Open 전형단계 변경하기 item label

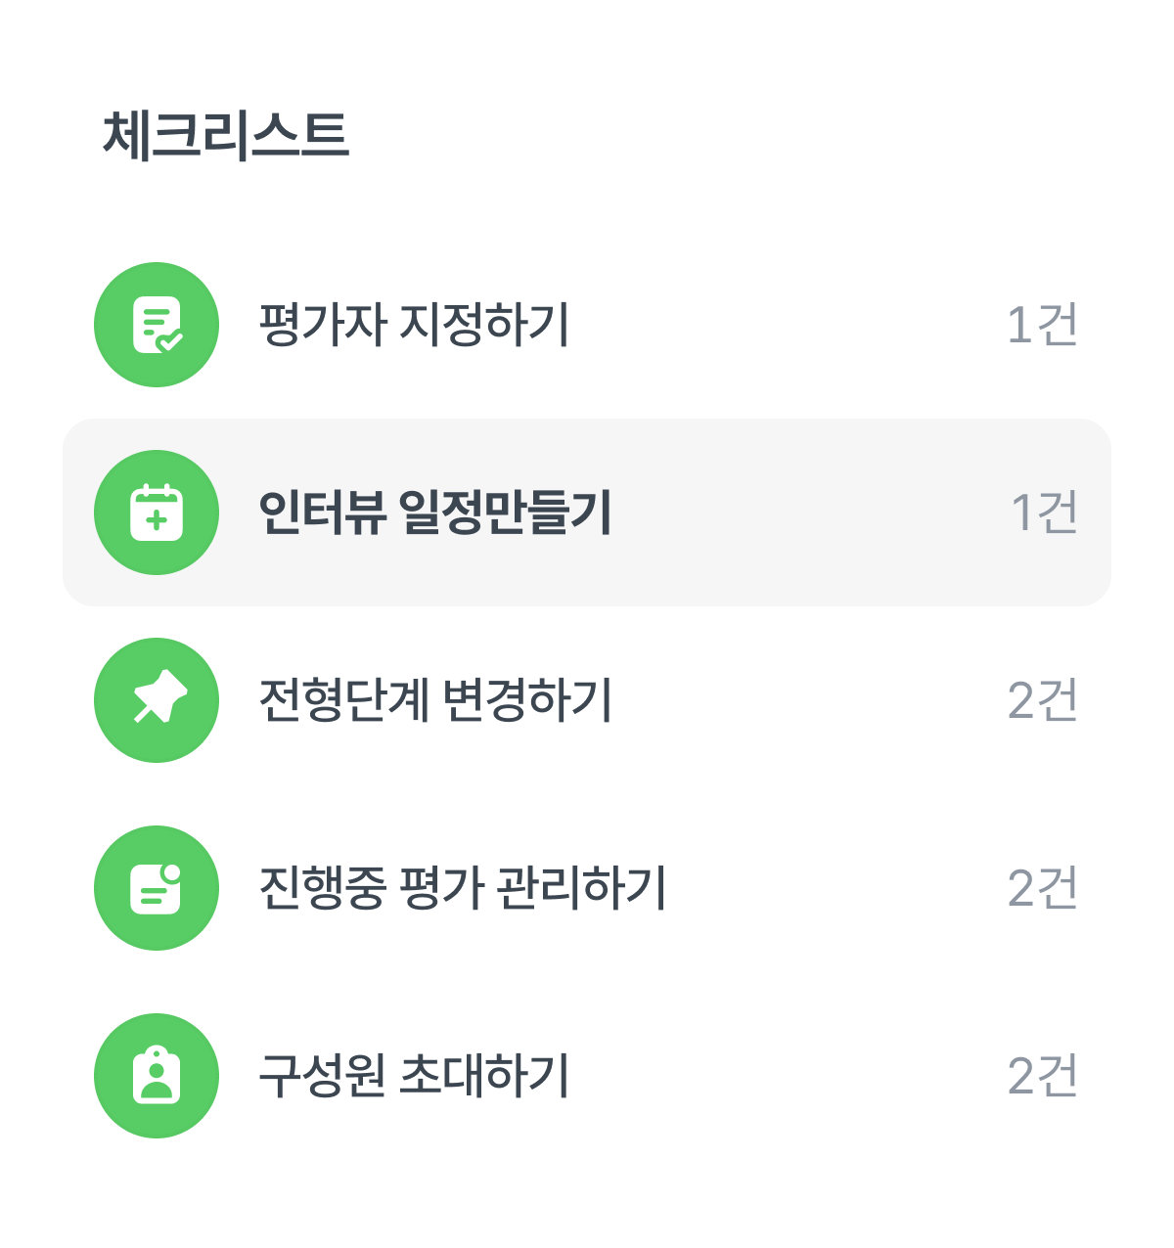pos(434,700)
